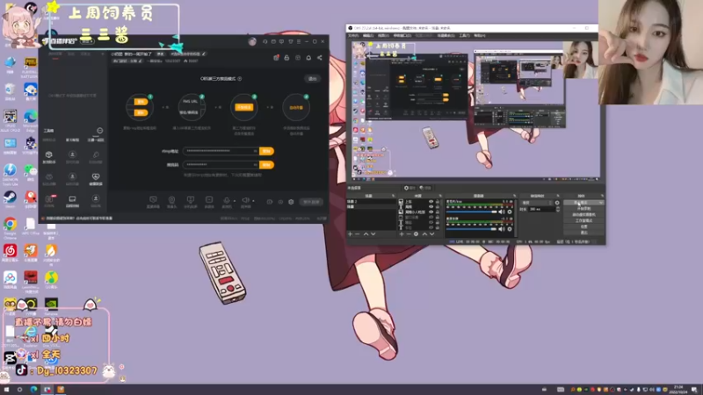This screenshot has height=395, width=703.
Task: Adjust the transition duration stepper arrows in OBS
Action: tap(558, 209)
